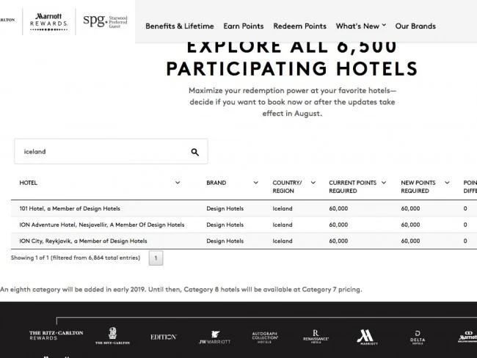Screen dimensions: 477x358
Task: Sort table by Hotel column chevron
Action: (x=178, y=183)
